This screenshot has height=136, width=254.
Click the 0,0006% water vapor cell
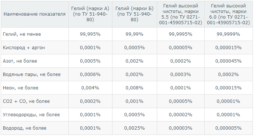click(90, 74)
